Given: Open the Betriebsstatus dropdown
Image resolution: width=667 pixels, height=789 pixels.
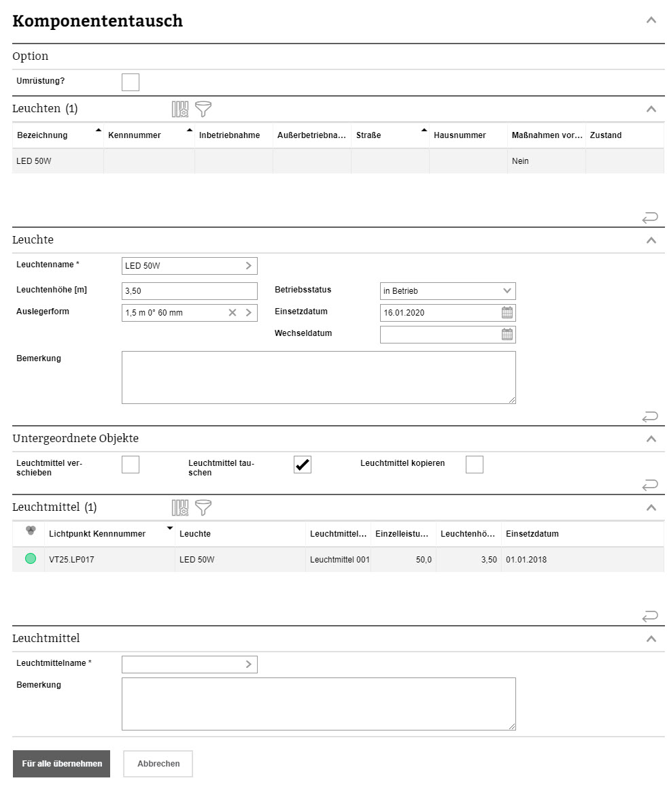Looking at the screenshot, I should [447, 291].
